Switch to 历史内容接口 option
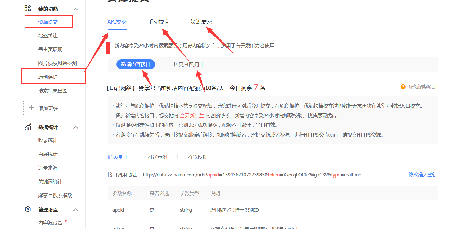Screen dimensions: 469x229 (188, 64)
